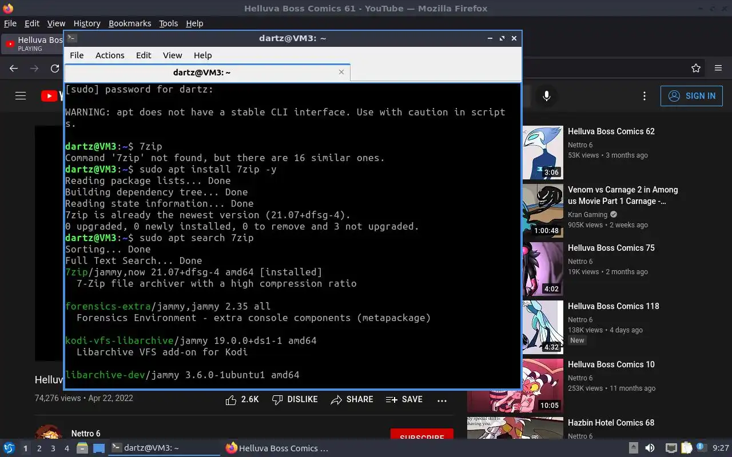Image resolution: width=732 pixels, height=457 pixels.
Task: Reload the page in Firefox
Action: tap(55, 68)
